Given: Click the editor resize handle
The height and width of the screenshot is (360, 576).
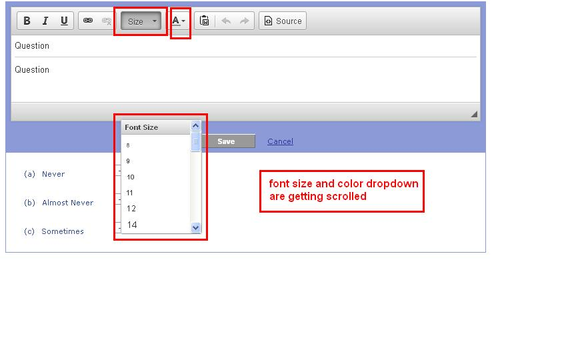Looking at the screenshot, I should click(x=474, y=114).
